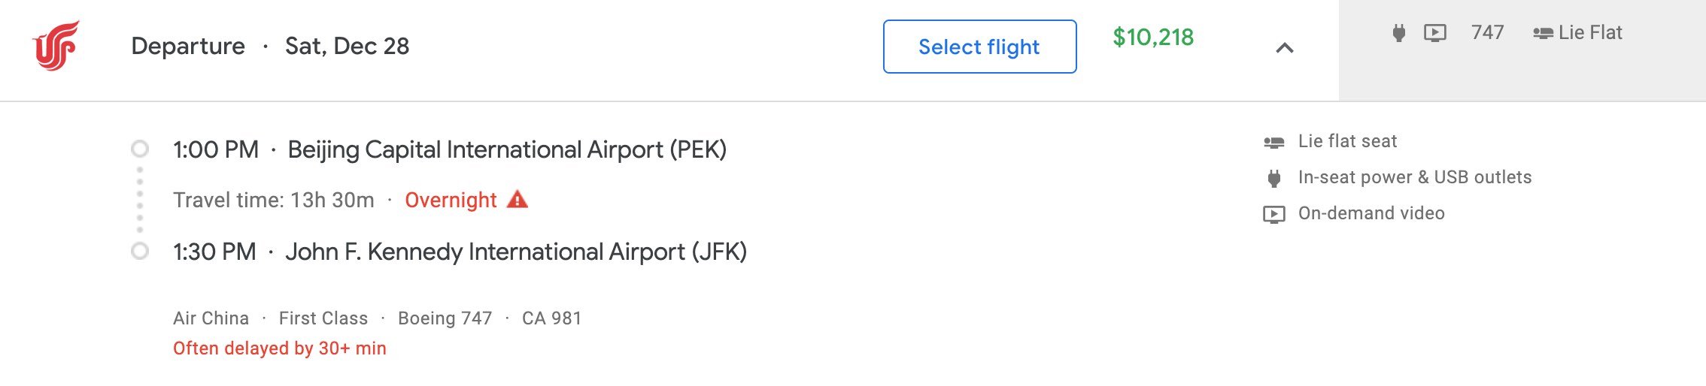
Task: Click the Sat, Dec 28 departure date
Action: [x=347, y=47]
